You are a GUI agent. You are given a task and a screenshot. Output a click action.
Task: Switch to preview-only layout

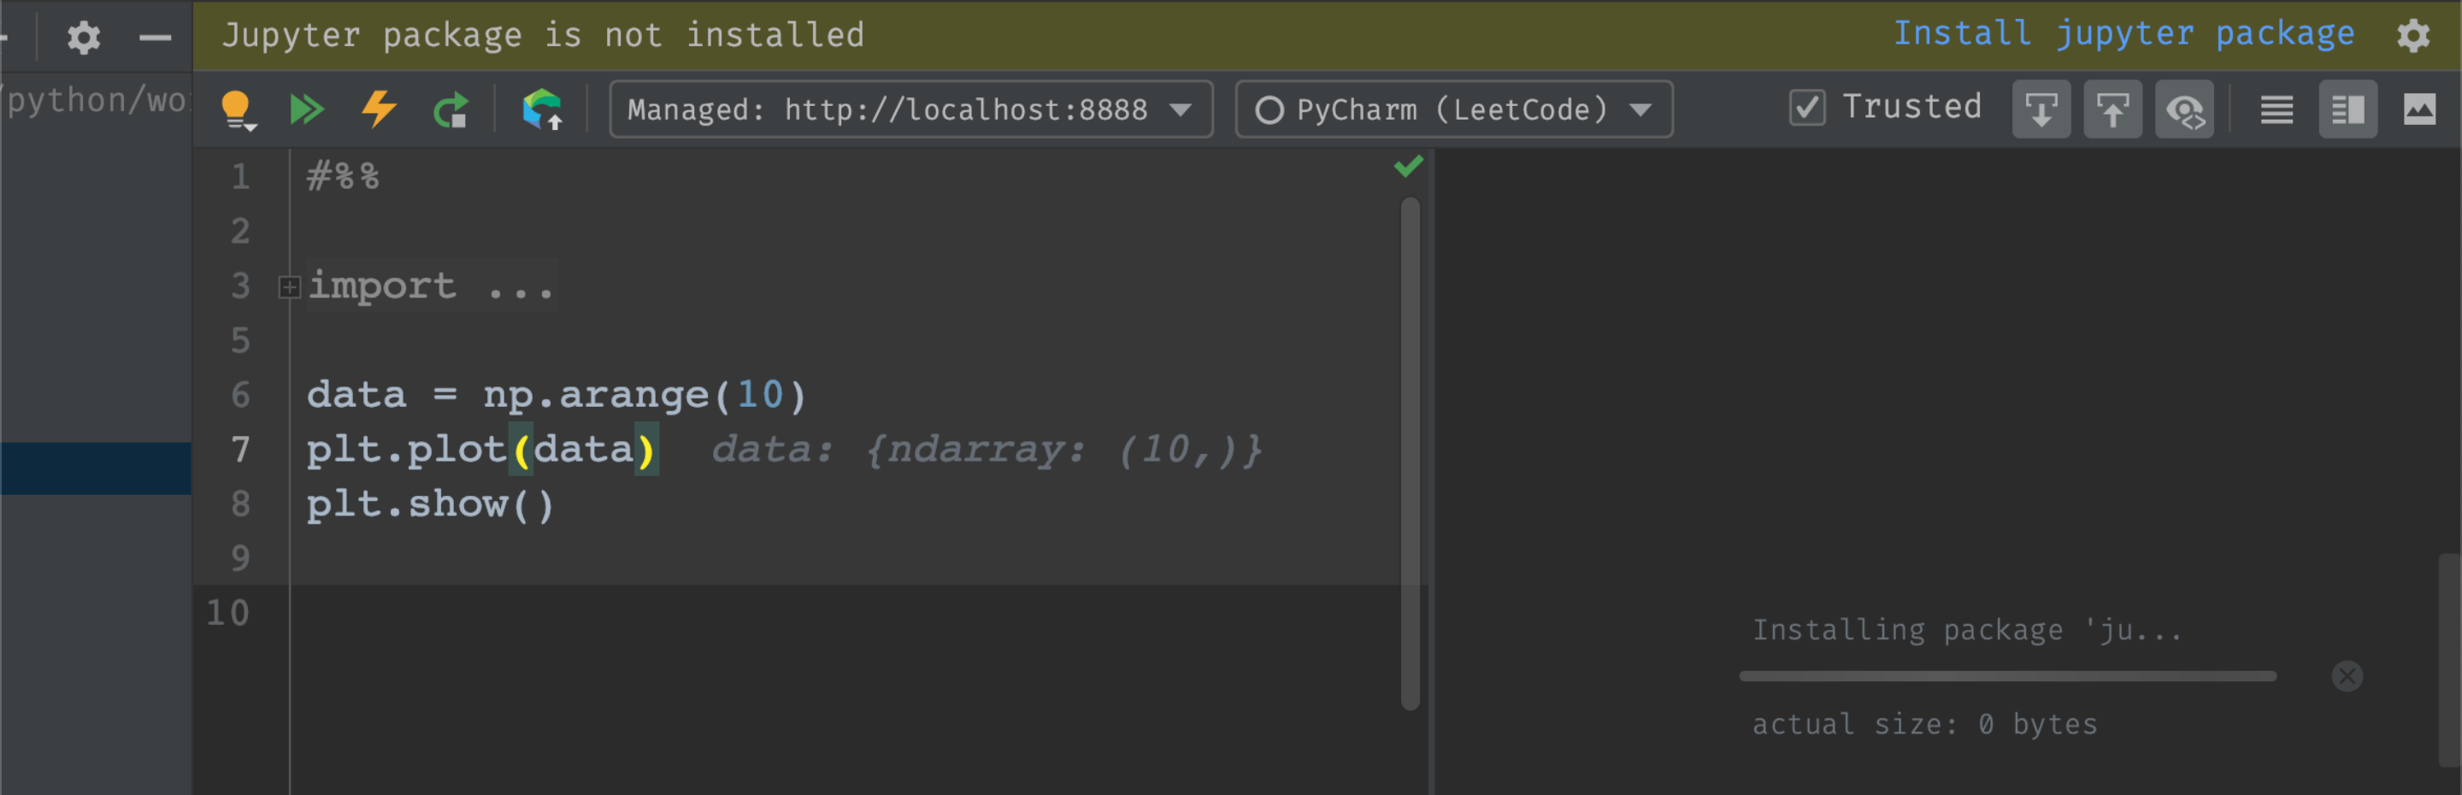pos(2419,109)
